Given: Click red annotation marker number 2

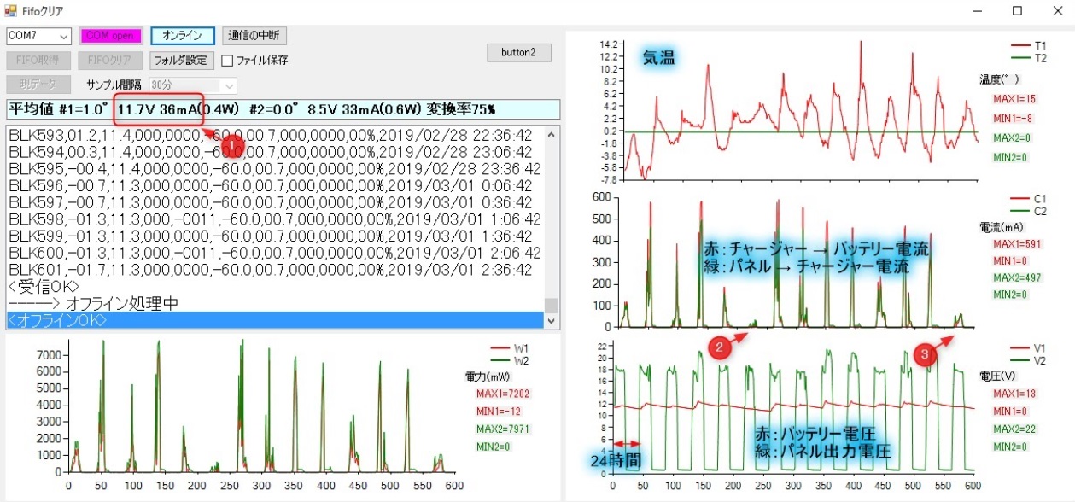Looking at the screenshot, I should 720,346.
